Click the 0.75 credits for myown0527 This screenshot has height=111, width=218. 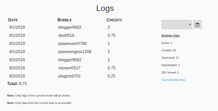click(x=111, y=68)
